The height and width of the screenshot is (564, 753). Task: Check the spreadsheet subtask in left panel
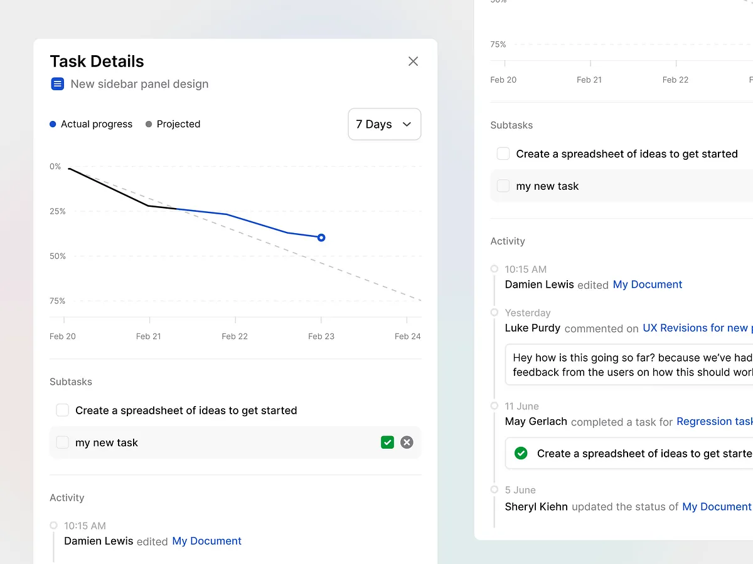pos(62,410)
